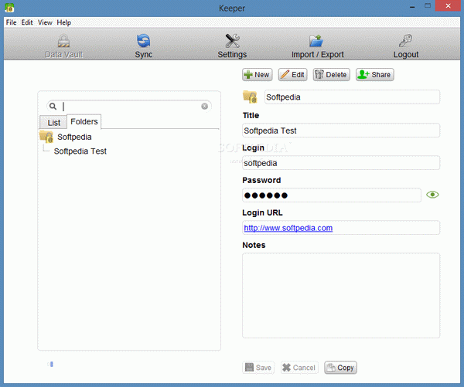Create a New record

coord(257,75)
